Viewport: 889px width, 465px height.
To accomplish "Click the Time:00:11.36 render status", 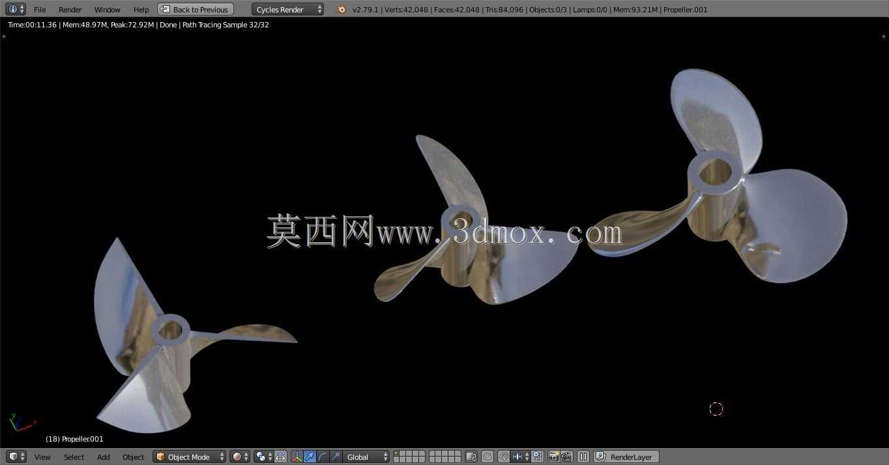I will tap(32, 25).
